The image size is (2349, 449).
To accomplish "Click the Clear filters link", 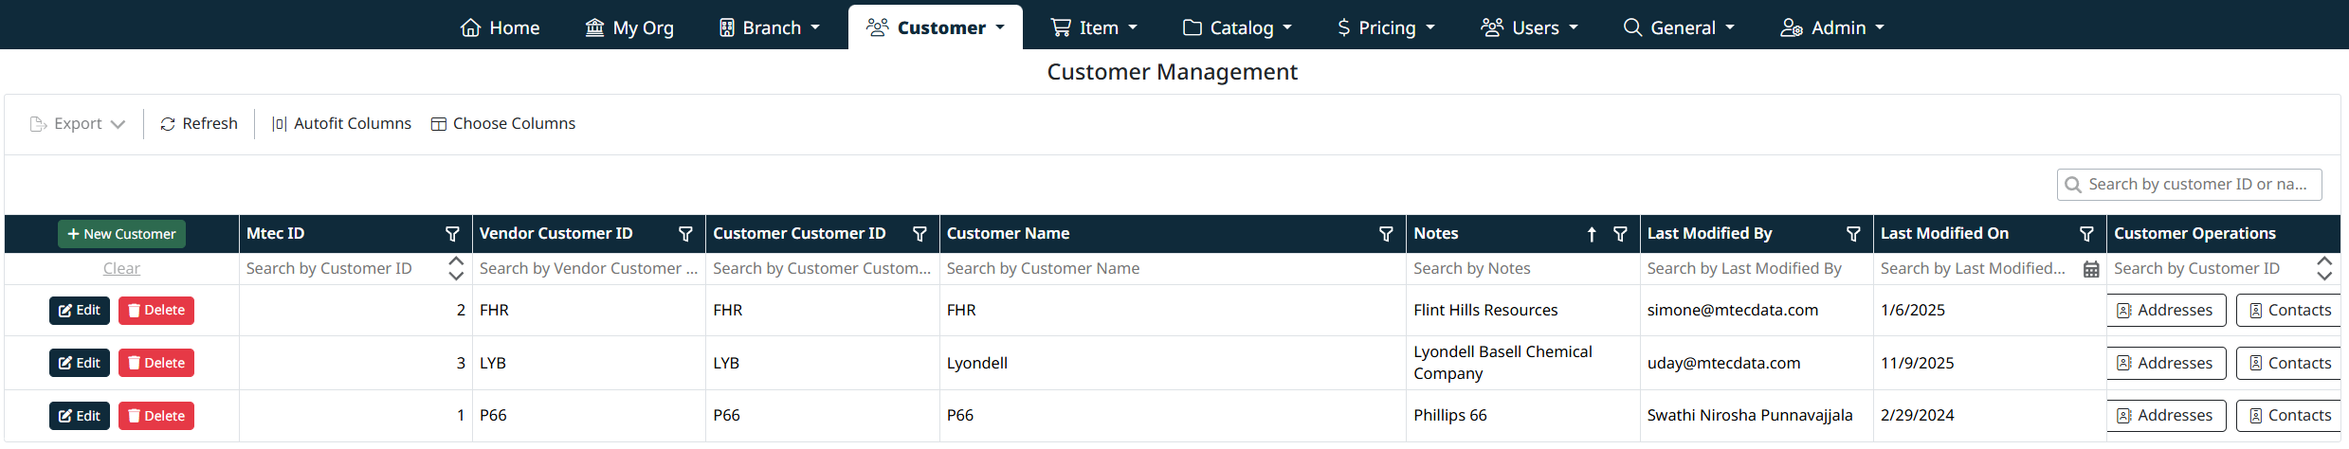I will coord(121,269).
